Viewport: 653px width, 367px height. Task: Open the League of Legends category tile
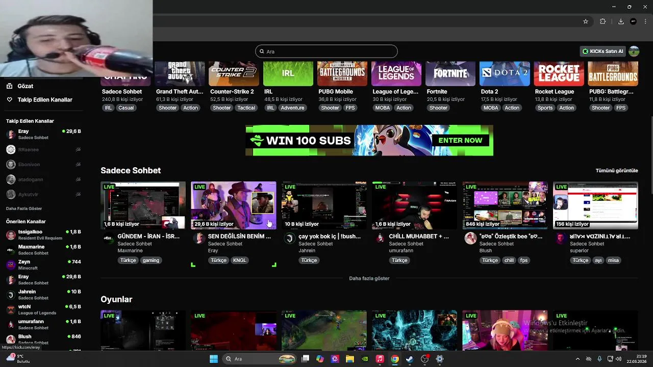tap(396, 74)
